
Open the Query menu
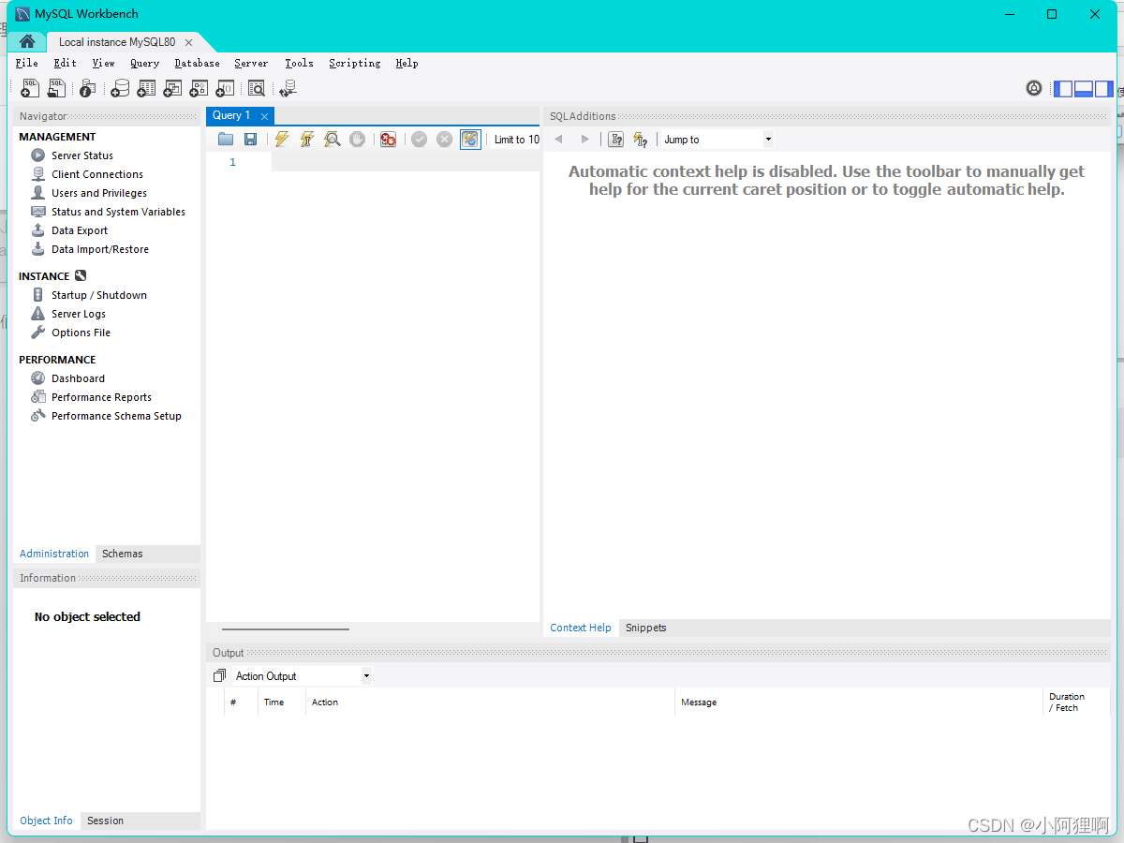point(144,63)
